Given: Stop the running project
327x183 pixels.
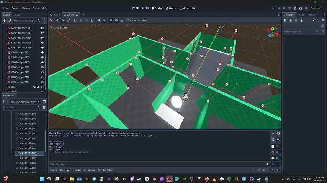Looking at the screenshot, I should 284,8.
